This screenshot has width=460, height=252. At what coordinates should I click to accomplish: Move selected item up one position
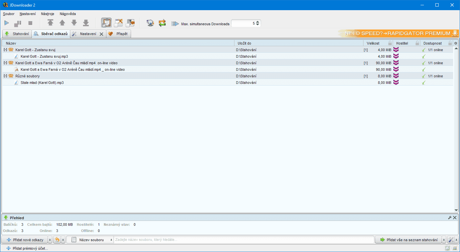click(x=62, y=23)
